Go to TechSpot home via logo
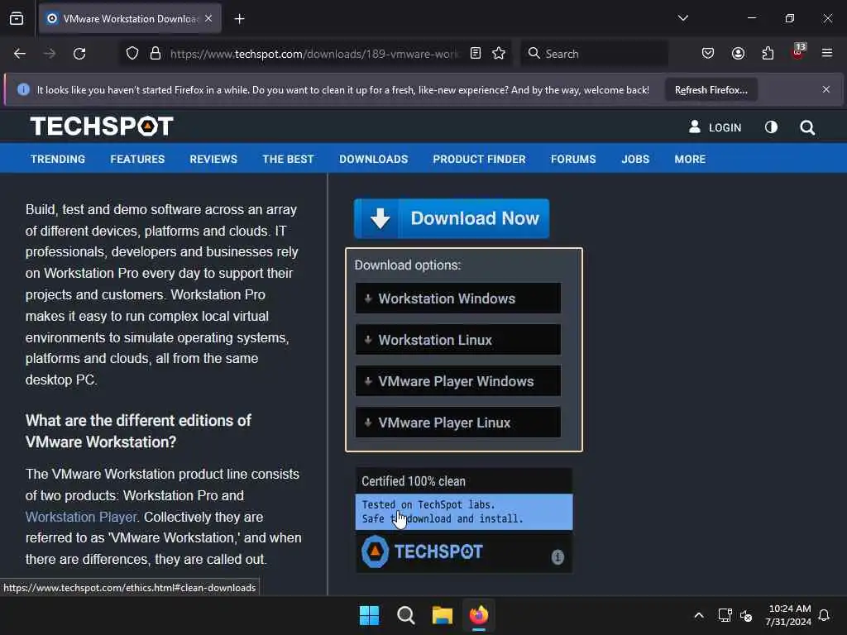Viewport: 847px width, 635px height. pyautogui.click(x=102, y=127)
